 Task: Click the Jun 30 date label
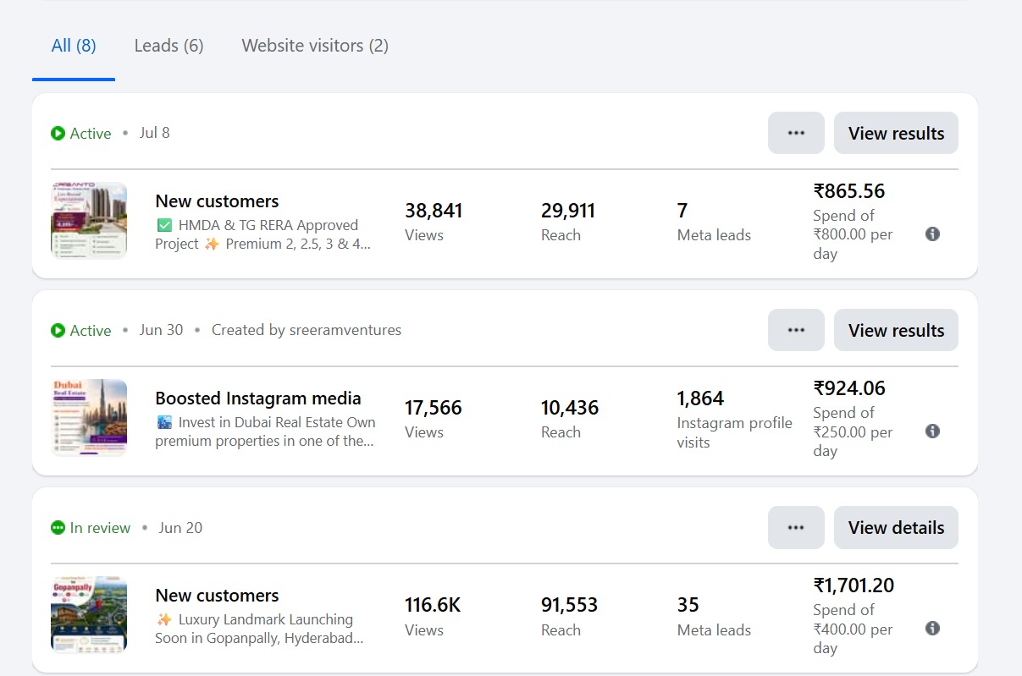pyautogui.click(x=161, y=330)
